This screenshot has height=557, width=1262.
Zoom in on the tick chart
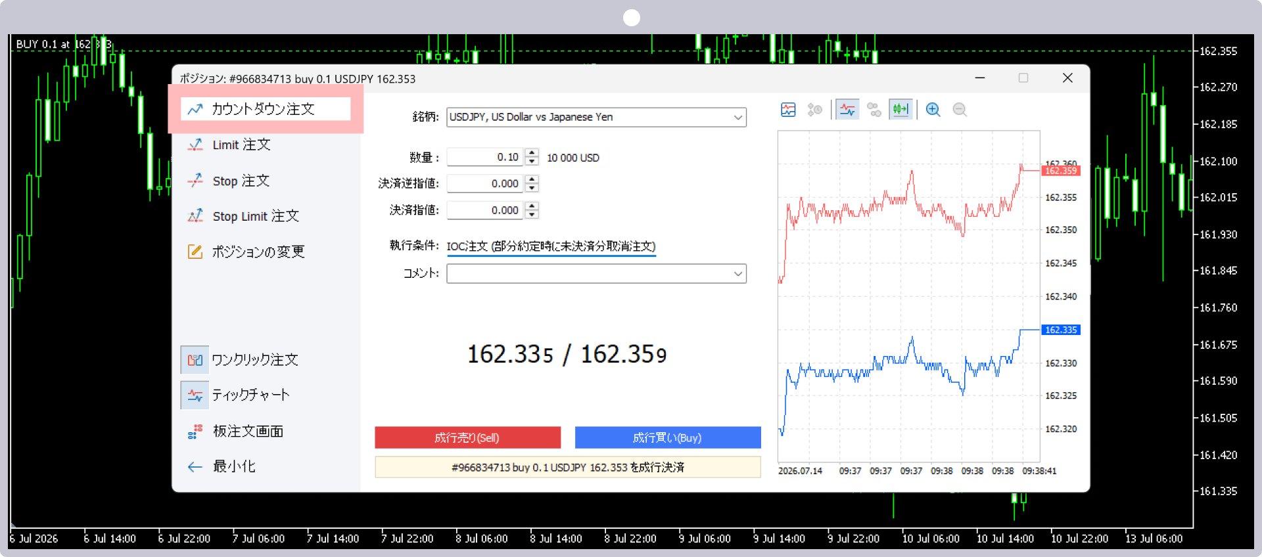[x=933, y=110]
